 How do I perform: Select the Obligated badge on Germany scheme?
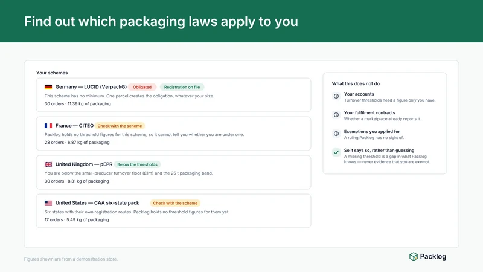pos(142,87)
